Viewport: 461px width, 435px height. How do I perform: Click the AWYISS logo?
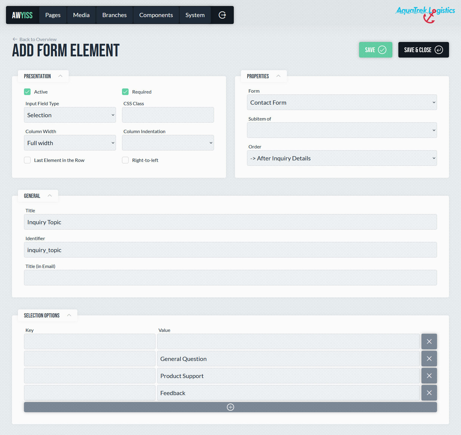pos(22,15)
